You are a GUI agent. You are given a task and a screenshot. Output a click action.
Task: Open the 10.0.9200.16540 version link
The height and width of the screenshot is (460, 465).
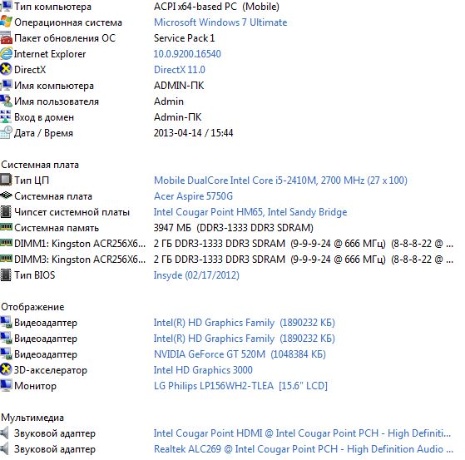point(187,54)
